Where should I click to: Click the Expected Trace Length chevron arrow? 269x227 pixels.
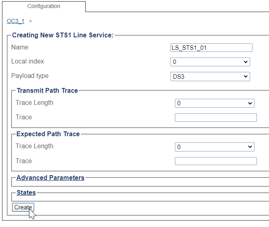(250, 147)
